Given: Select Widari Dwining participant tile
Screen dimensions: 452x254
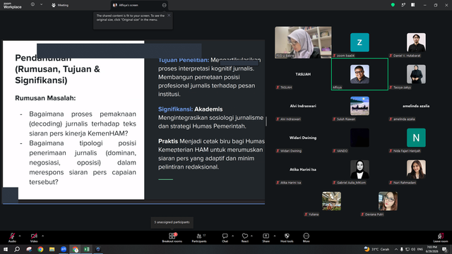Looking at the screenshot, I should click(x=303, y=138).
